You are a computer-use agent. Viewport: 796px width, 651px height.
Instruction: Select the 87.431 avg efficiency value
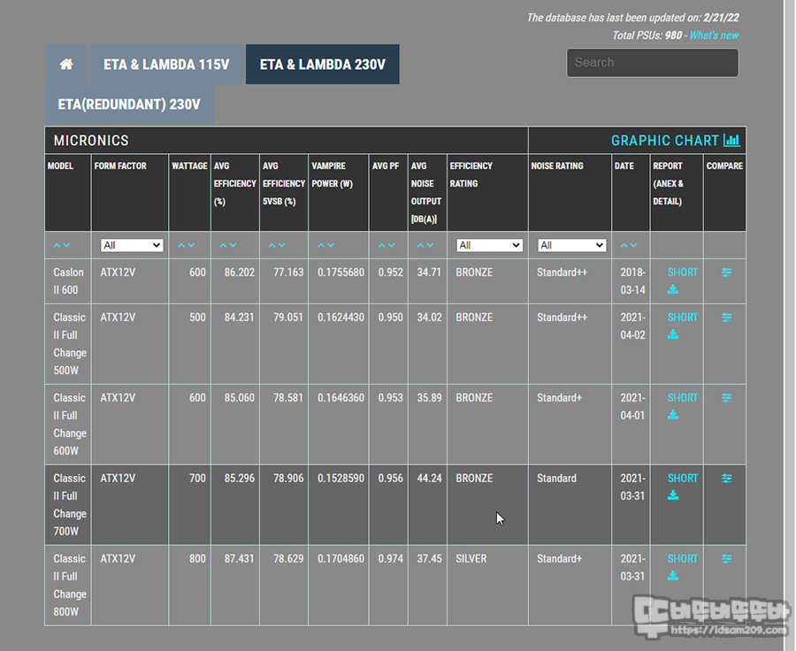click(x=239, y=559)
